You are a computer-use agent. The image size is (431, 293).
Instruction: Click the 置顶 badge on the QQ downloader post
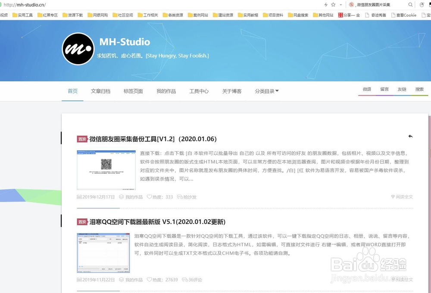[82, 222]
